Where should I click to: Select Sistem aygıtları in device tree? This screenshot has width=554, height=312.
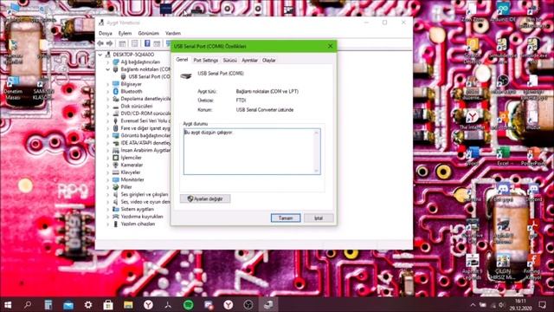tap(138, 209)
